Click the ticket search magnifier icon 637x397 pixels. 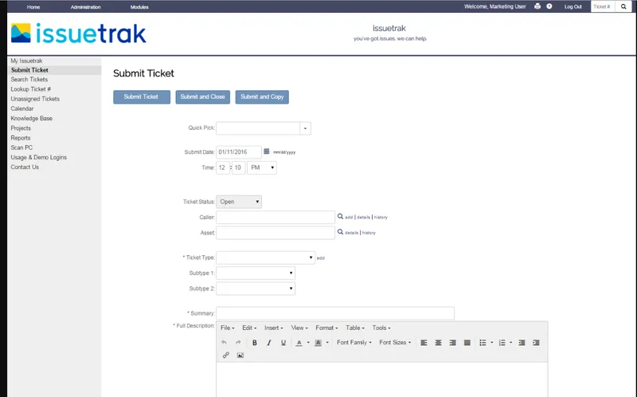tap(623, 6)
